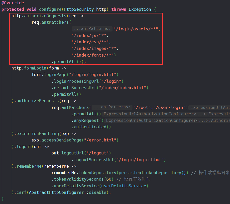Click loginProcessingUrl("/login") call

[x=75, y=81]
